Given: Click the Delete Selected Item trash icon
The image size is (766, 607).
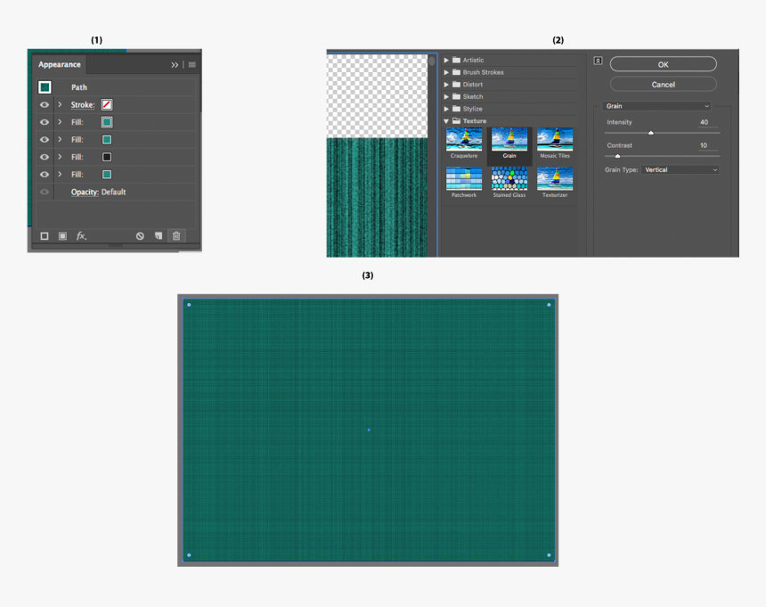Looking at the screenshot, I should tap(176, 236).
